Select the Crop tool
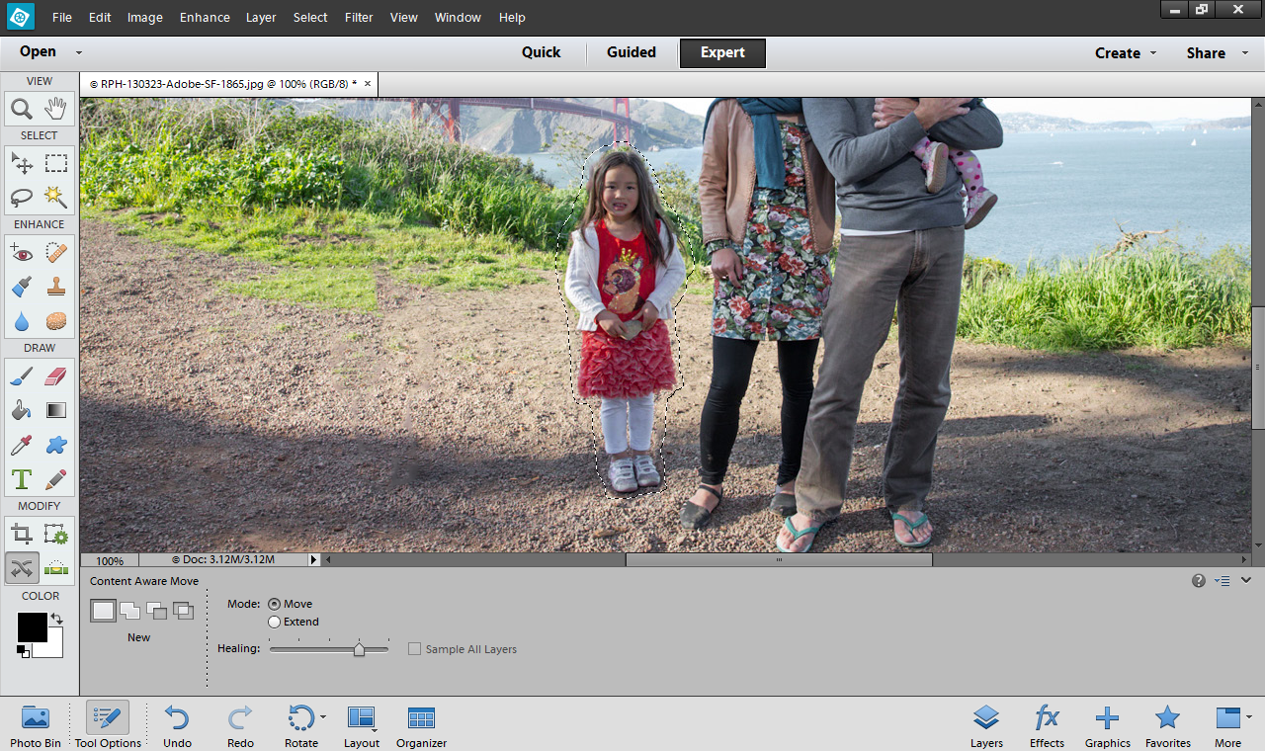This screenshot has height=751, width=1265. (x=22, y=535)
